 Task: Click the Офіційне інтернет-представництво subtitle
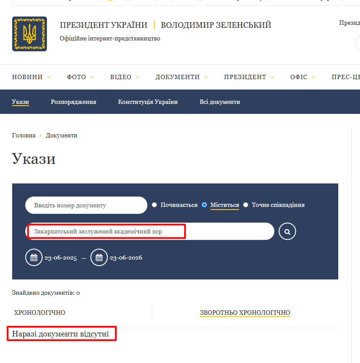click(x=110, y=38)
